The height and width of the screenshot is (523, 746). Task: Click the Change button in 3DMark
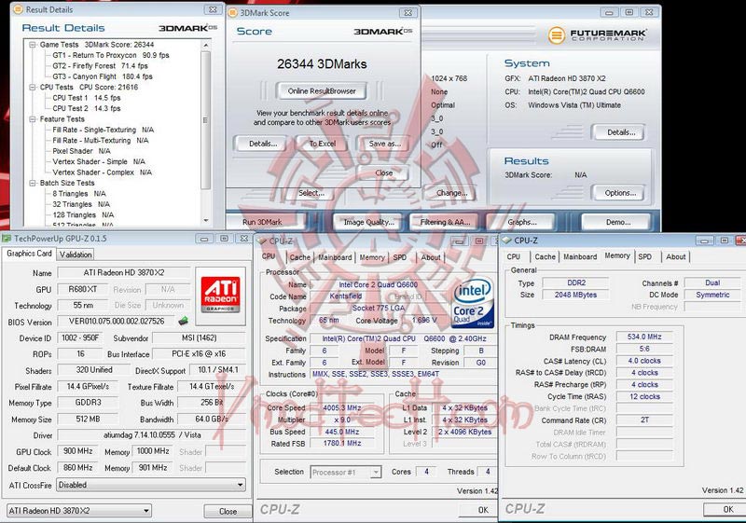pos(451,193)
